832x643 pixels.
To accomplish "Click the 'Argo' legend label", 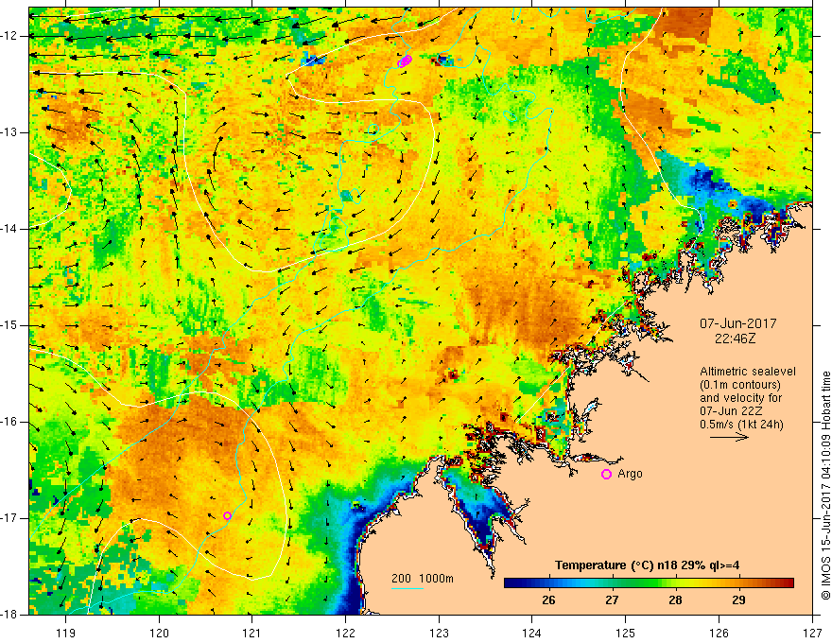I will click(630, 474).
